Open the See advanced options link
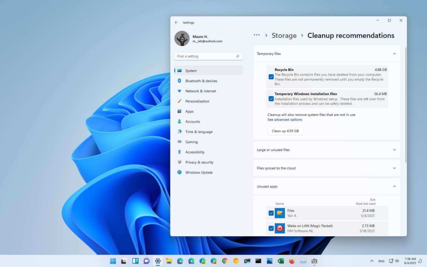427x267 pixels. (284, 120)
